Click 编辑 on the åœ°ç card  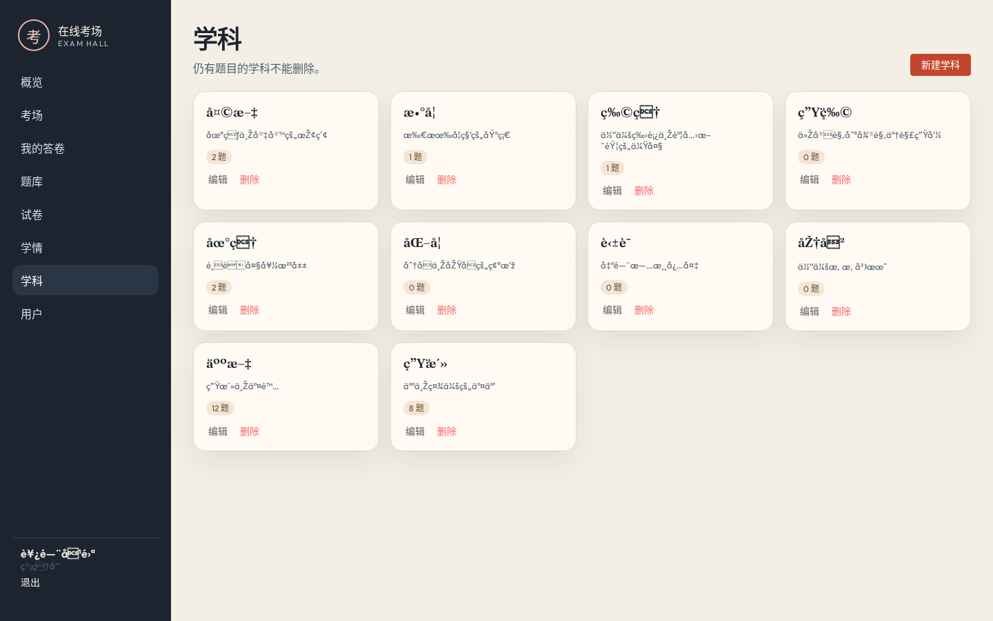[218, 310]
